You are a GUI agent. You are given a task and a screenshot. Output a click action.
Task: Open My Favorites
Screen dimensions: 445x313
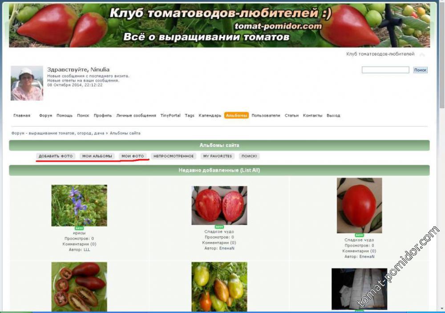(x=218, y=156)
